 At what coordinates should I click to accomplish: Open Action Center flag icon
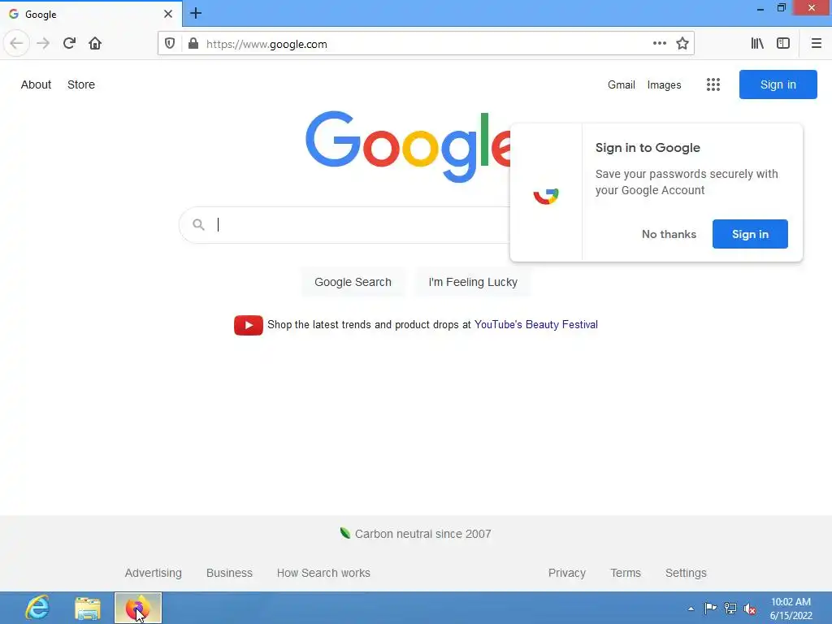(x=710, y=608)
